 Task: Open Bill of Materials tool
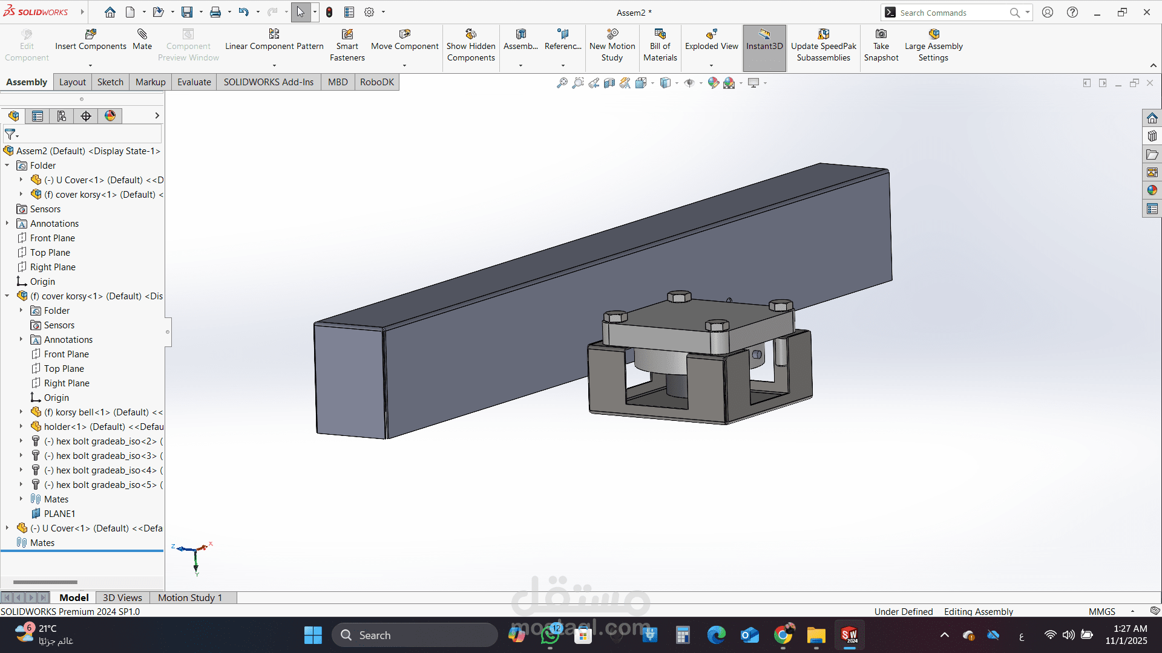point(660,45)
